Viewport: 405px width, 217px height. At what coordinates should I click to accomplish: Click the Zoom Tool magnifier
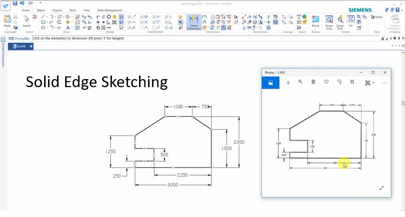click(x=340, y=22)
